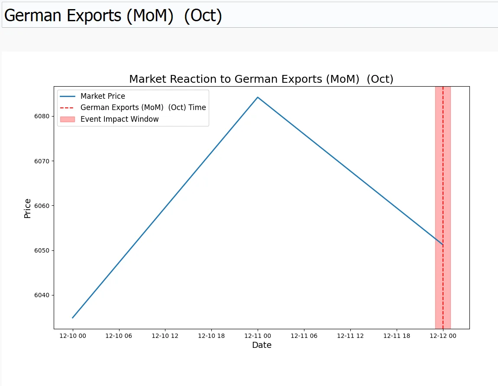Select the Market Price legend label
Viewport: 498px width, 386px height.
point(103,96)
